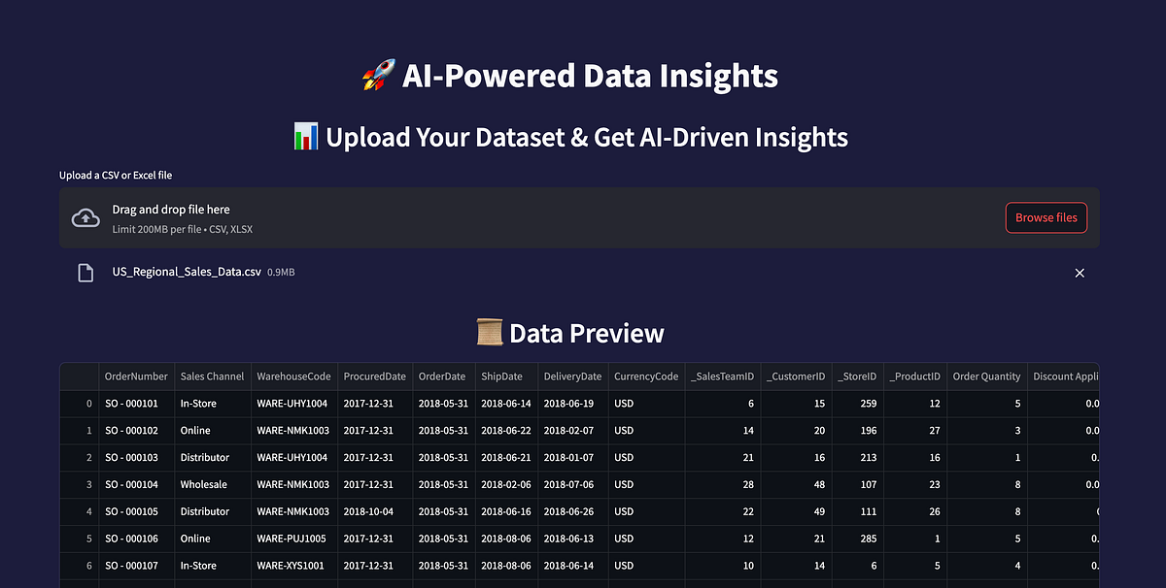Select the OrderNumber column header

click(x=136, y=376)
